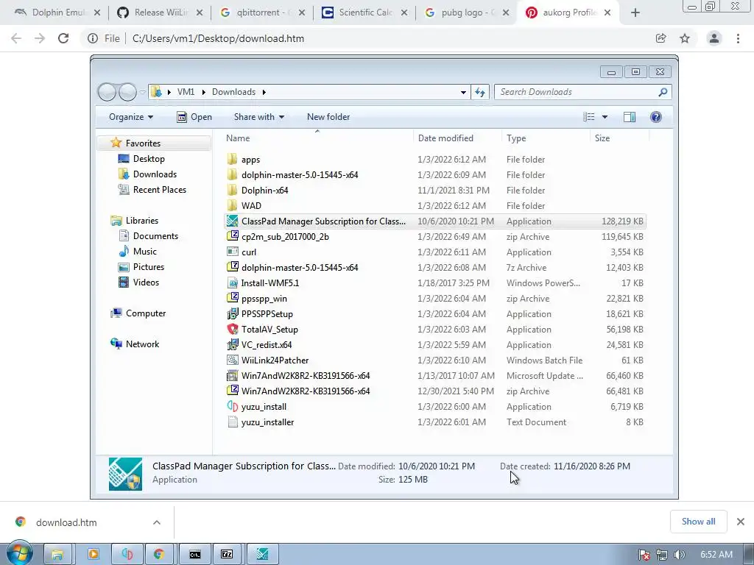Switch to the Scientific Calc tab

[x=365, y=13]
